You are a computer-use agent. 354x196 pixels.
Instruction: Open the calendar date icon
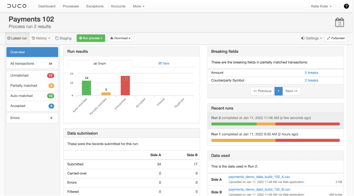339,22
